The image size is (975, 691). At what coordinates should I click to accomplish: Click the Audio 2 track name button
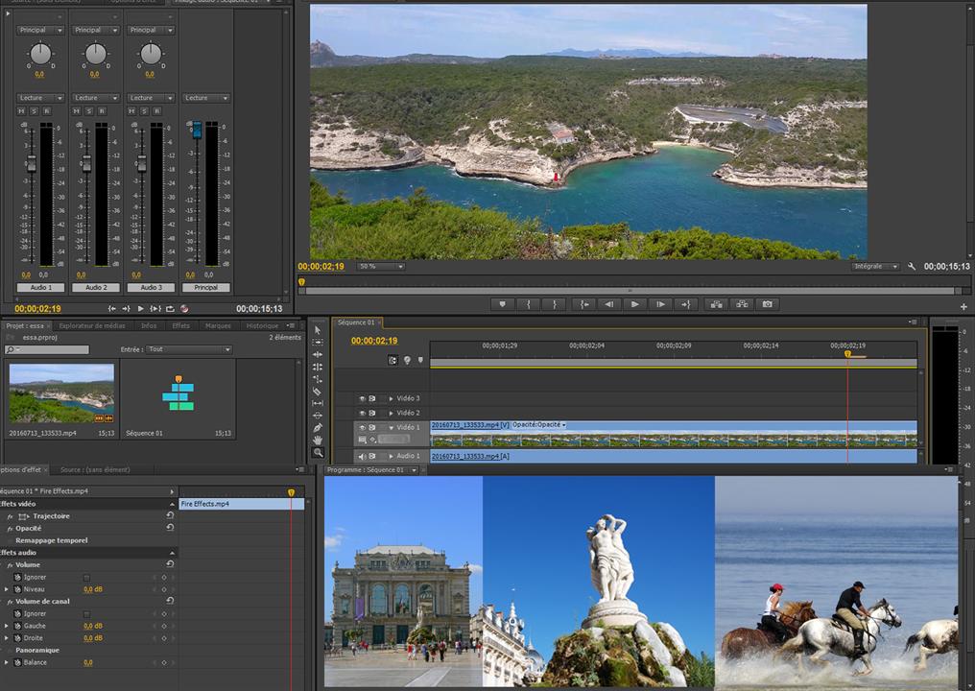pos(96,288)
